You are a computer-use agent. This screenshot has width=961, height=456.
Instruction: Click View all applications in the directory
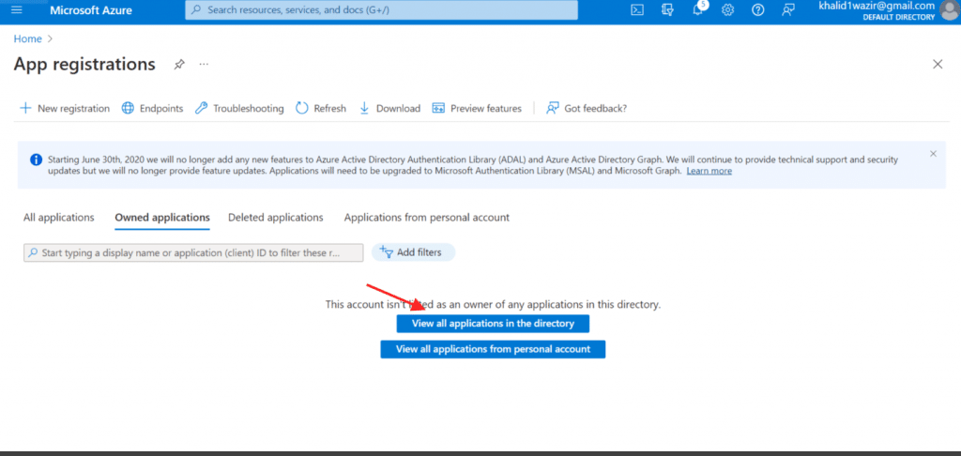point(493,324)
